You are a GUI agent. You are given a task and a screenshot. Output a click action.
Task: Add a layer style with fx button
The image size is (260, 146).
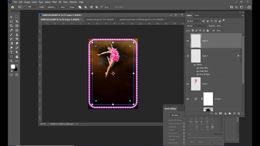[216, 114]
